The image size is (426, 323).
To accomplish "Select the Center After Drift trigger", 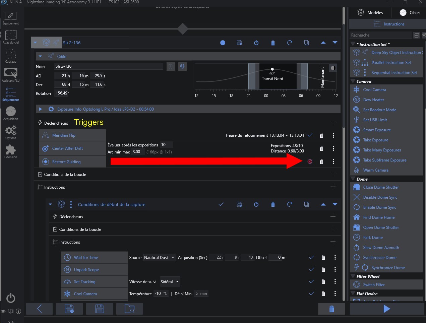I will 72,148.
